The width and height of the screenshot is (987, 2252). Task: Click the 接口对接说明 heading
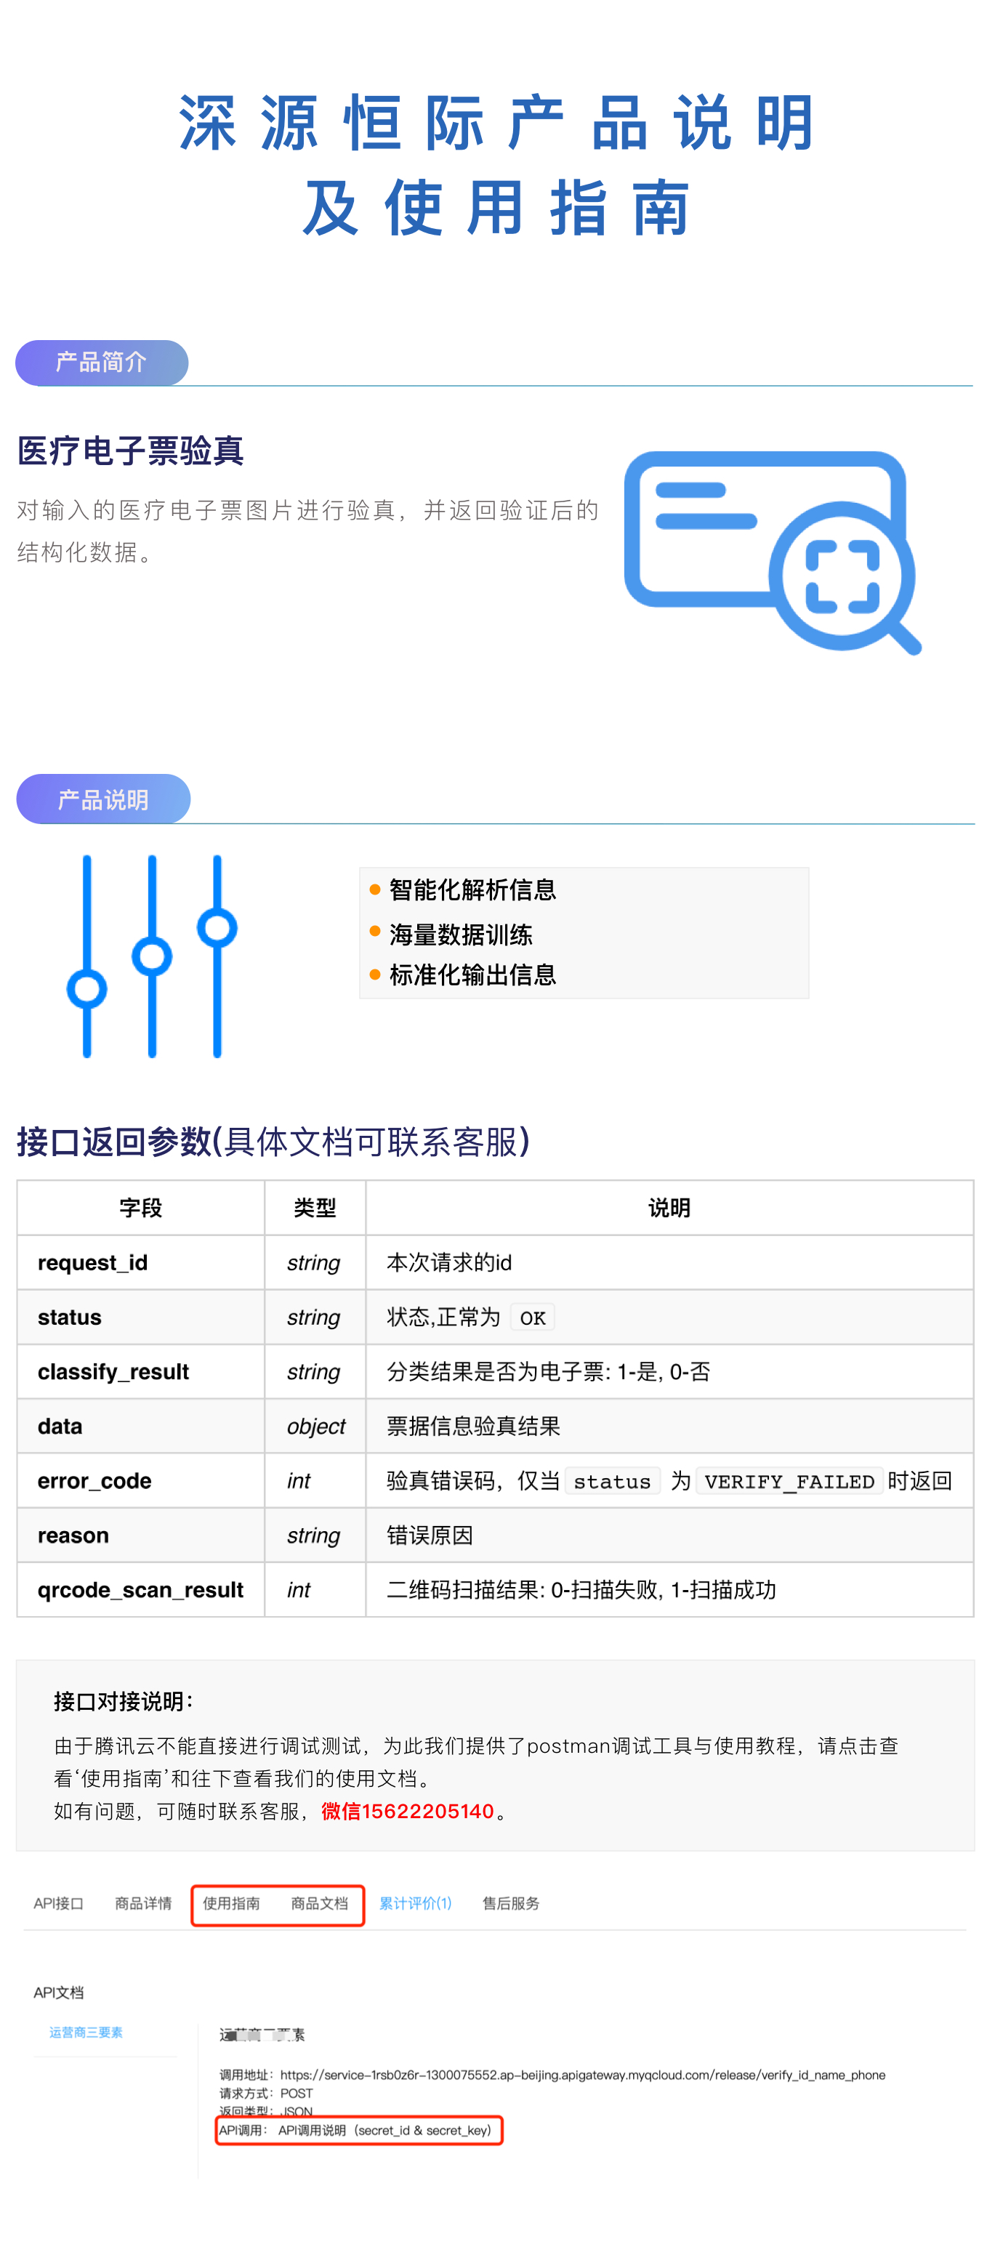pos(124,1701)
